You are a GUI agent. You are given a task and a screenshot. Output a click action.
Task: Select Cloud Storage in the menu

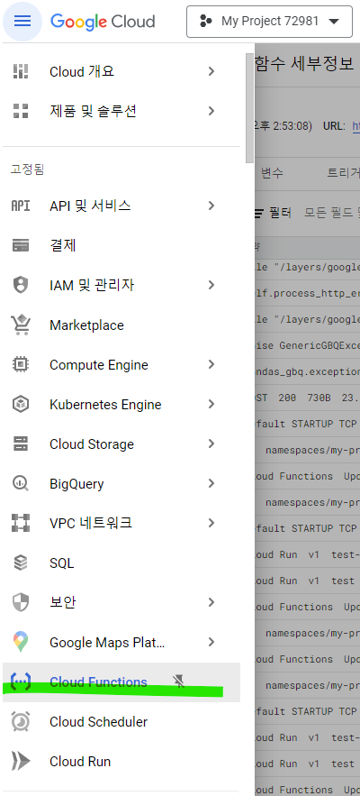point(121,444)
